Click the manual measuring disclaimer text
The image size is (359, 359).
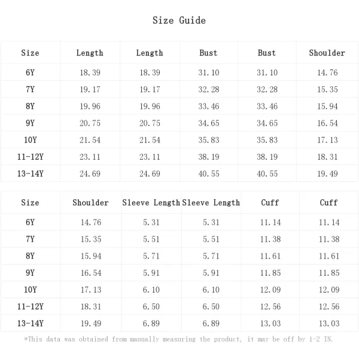(178, 339)
